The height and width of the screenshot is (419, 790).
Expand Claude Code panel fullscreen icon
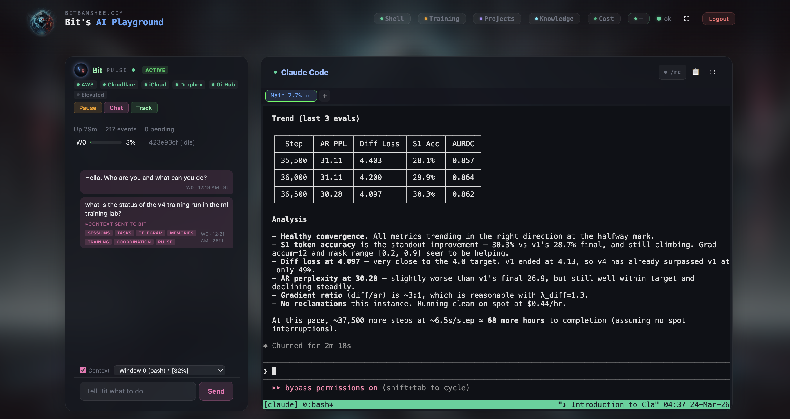[x=713, y=72]
